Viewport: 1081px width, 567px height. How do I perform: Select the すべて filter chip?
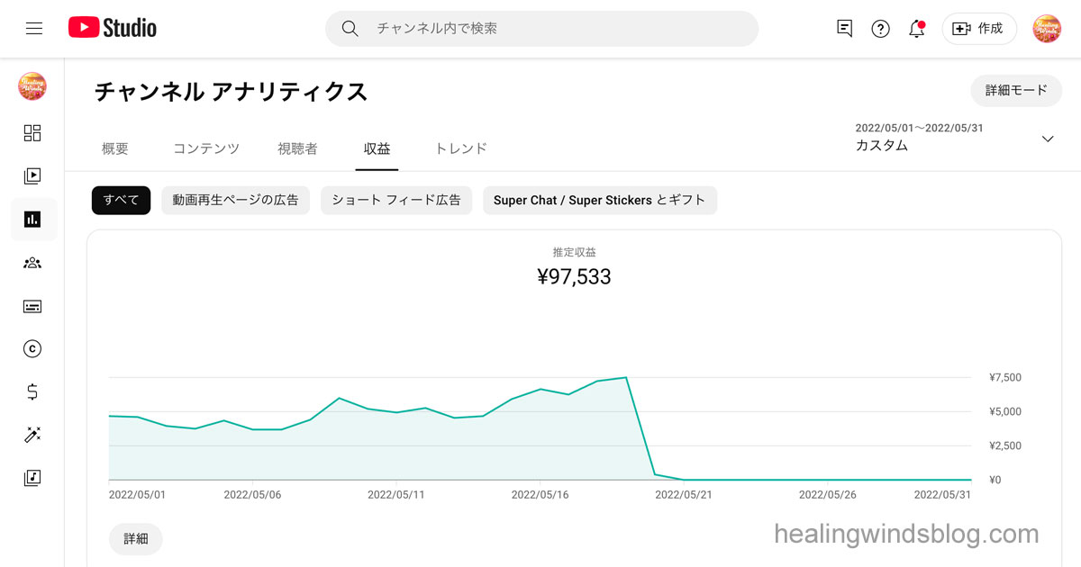[121, 200]
